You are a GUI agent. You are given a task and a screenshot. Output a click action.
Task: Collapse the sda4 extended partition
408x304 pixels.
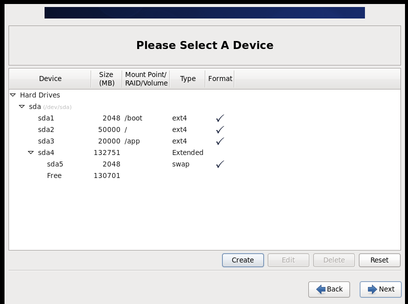point(31,152)
